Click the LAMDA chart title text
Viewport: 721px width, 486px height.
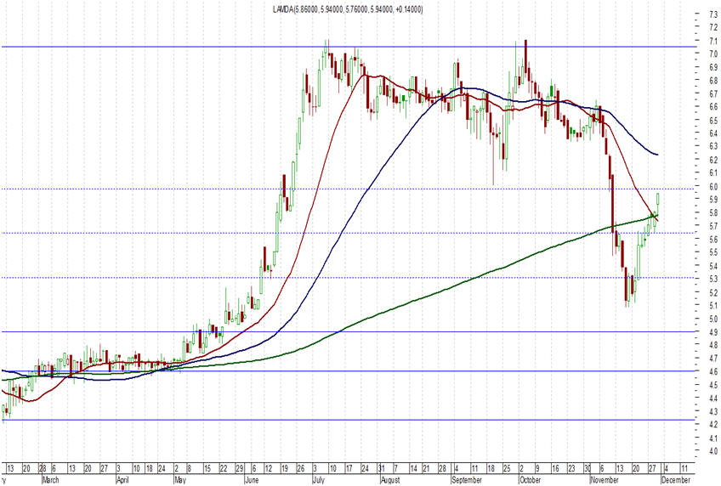pos(348,9)
